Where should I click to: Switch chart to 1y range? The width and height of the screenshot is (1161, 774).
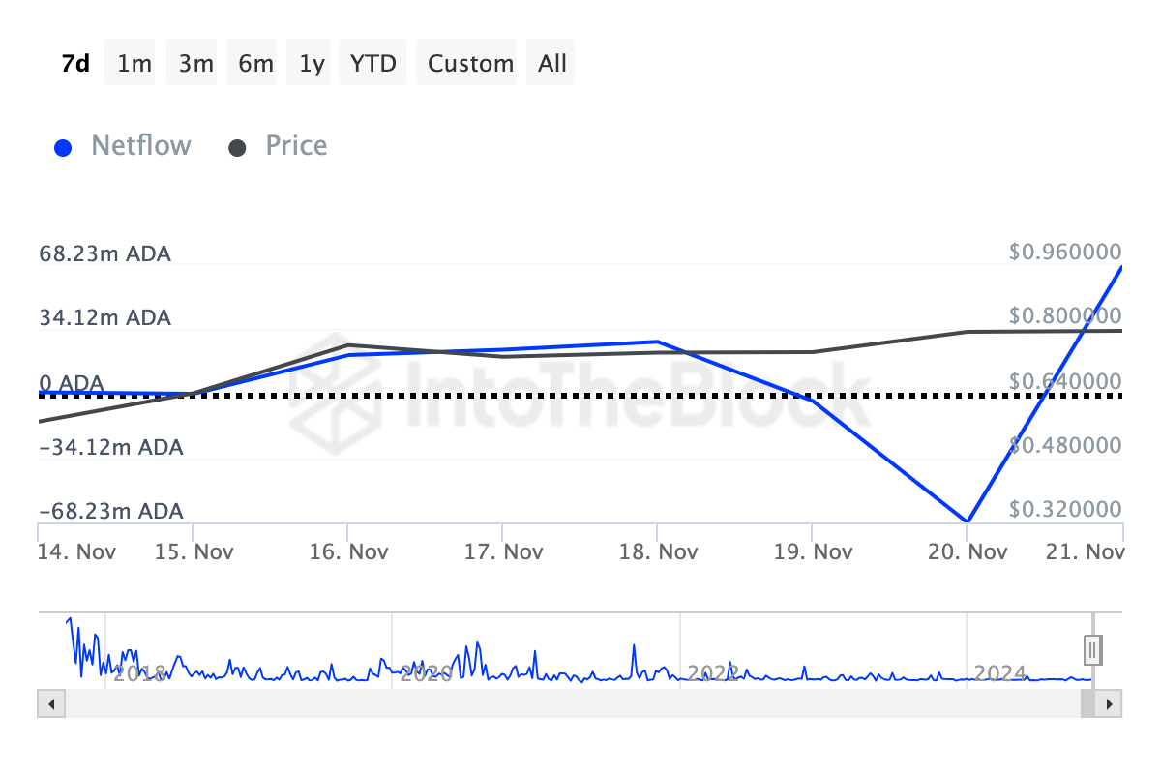point(312,63)
